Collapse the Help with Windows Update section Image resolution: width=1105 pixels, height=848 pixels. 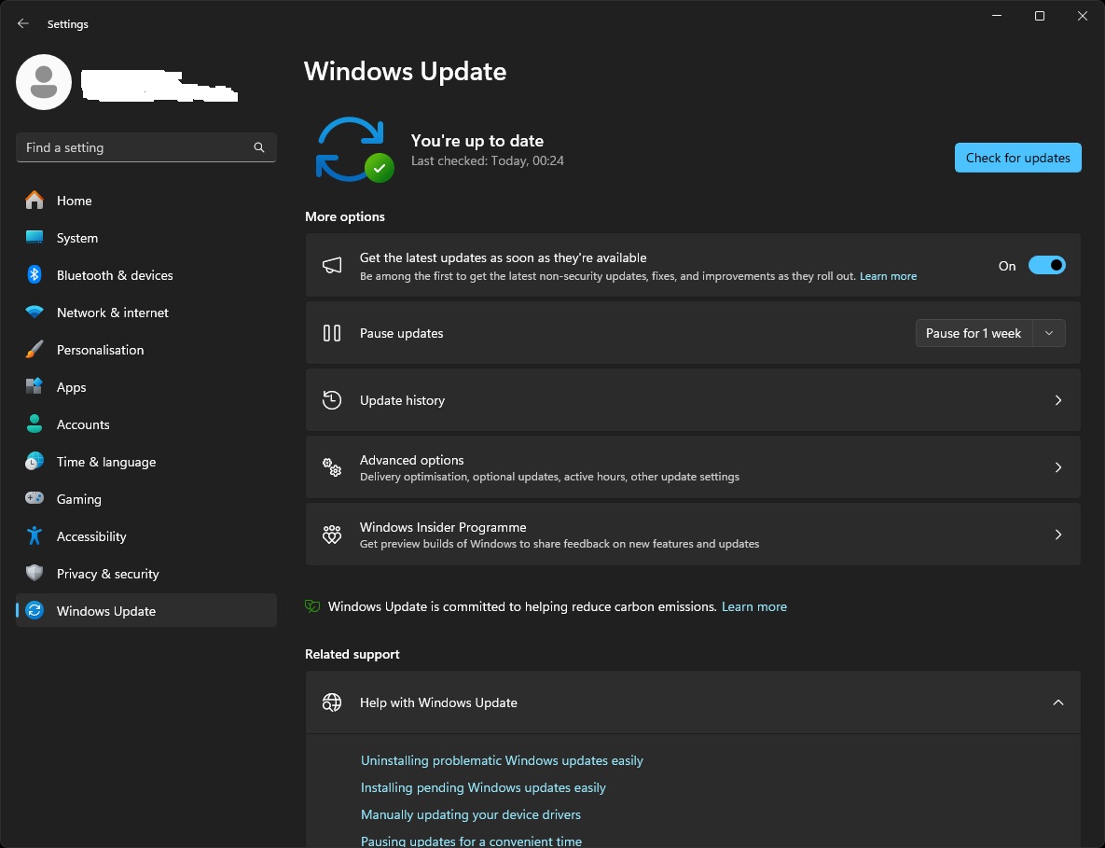[x=1057, y=702]
